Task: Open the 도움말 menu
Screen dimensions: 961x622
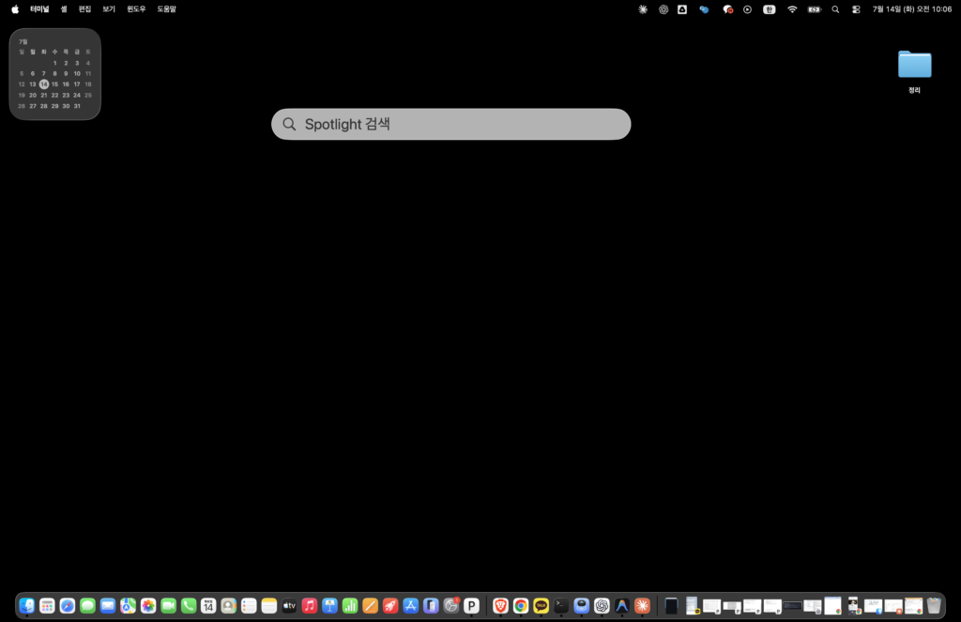Action: pyautogui.click(x=167, y=9)
